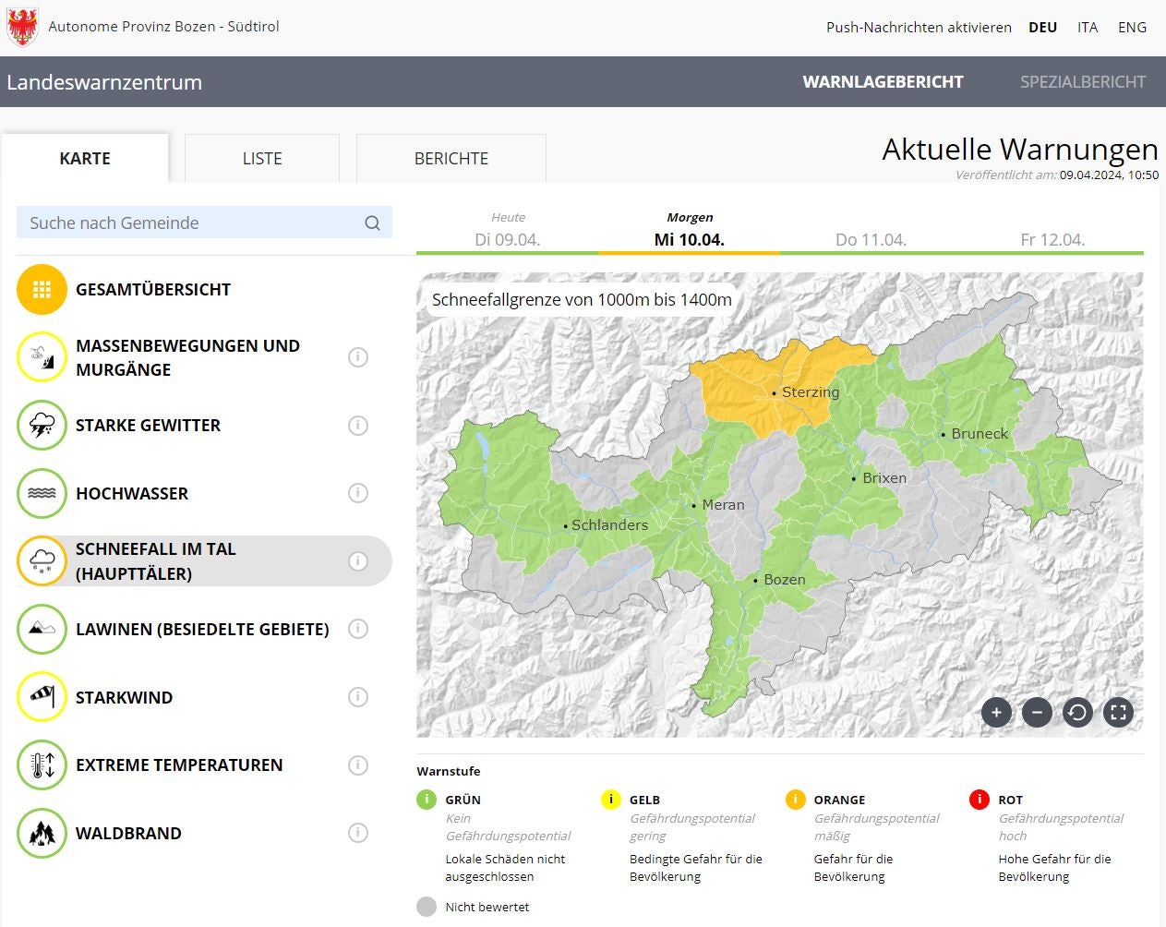Open the SPEZIALBERICHT section
The height and width of the screenshot is (927, 1166).
1082,82
